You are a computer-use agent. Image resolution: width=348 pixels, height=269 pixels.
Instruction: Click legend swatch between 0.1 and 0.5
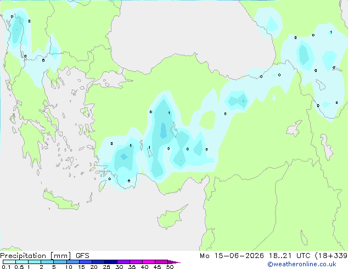point(9,262)
